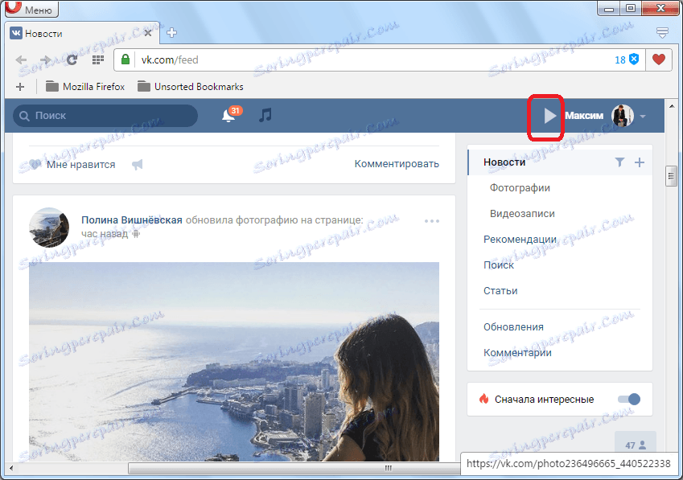Open the news filter icon beside Новости

click(x=619, y=162)
